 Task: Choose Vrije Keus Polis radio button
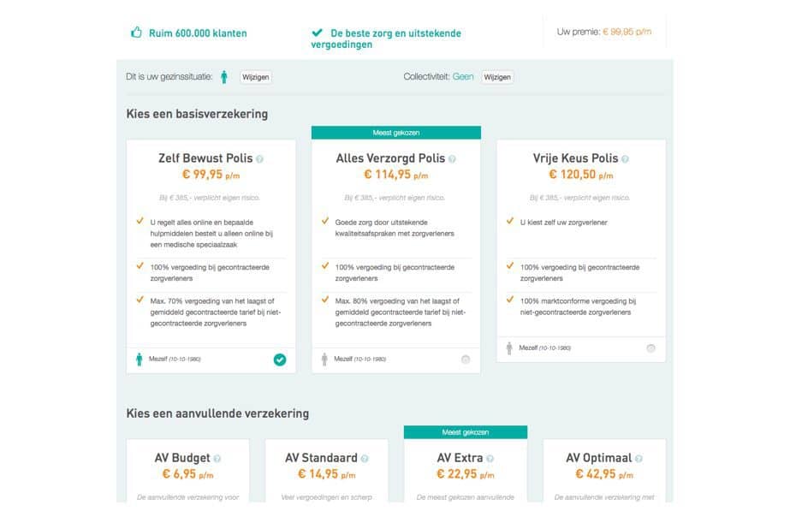click(x=650, y=348)
